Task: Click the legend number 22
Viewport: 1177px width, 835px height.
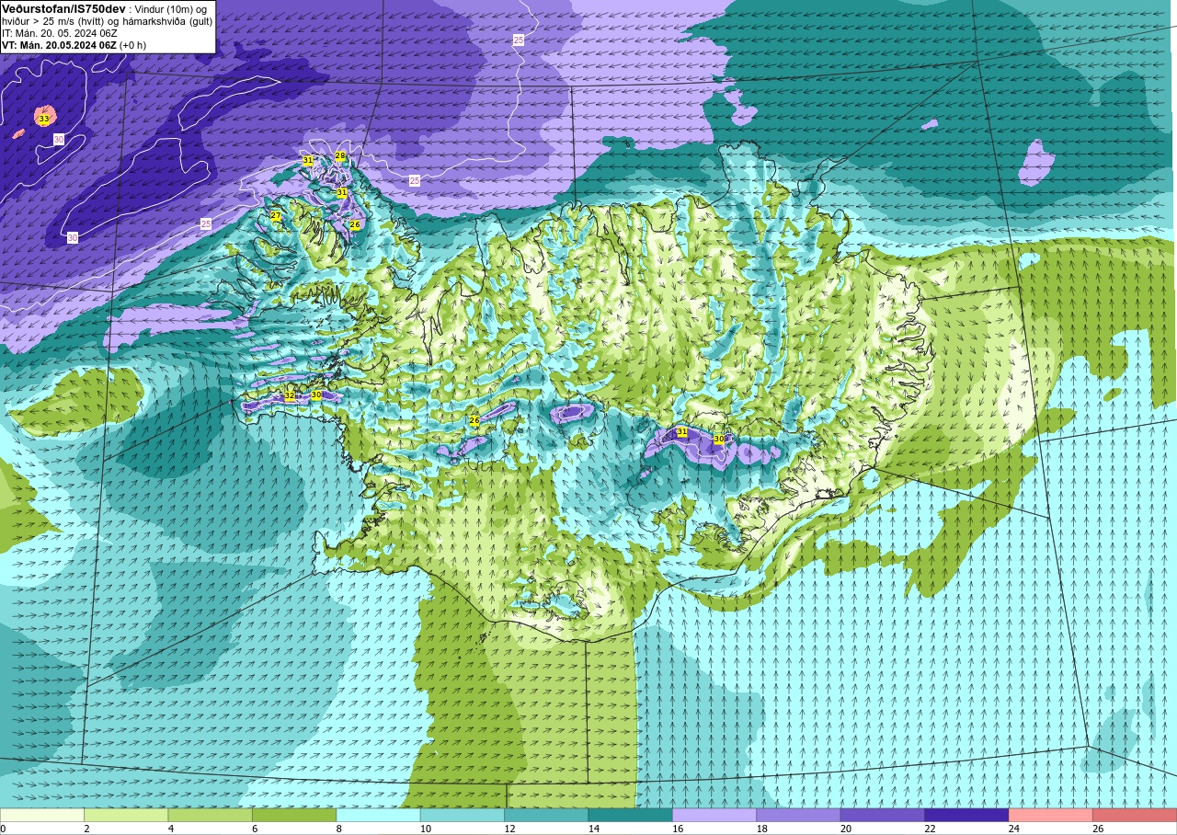Action: [x=930, y=829]
